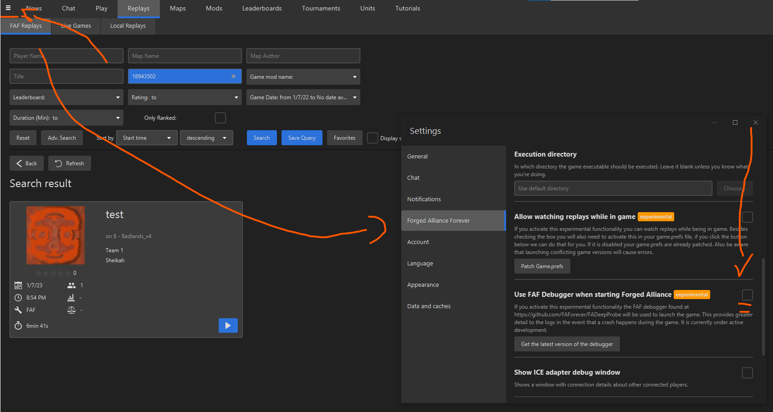The width and height of the screenshot is (773, 412).
Task: Click Save Query button
Action: click(302, 138)
